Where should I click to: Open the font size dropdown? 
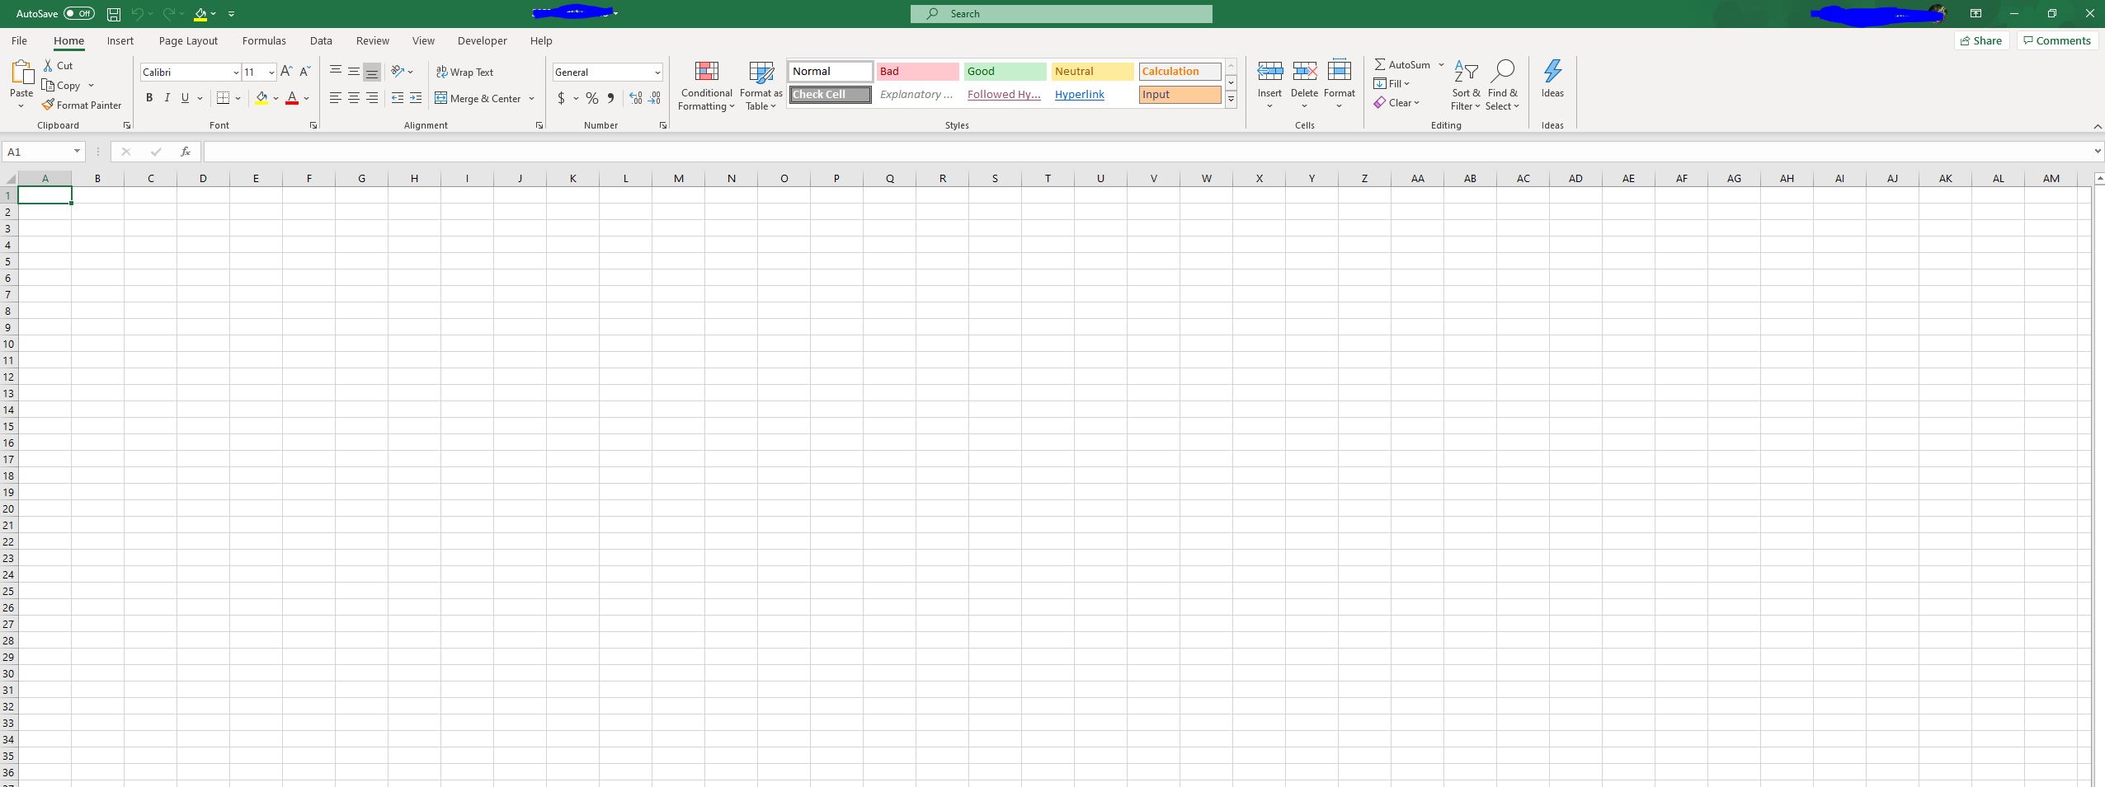(x=271, y=73)
